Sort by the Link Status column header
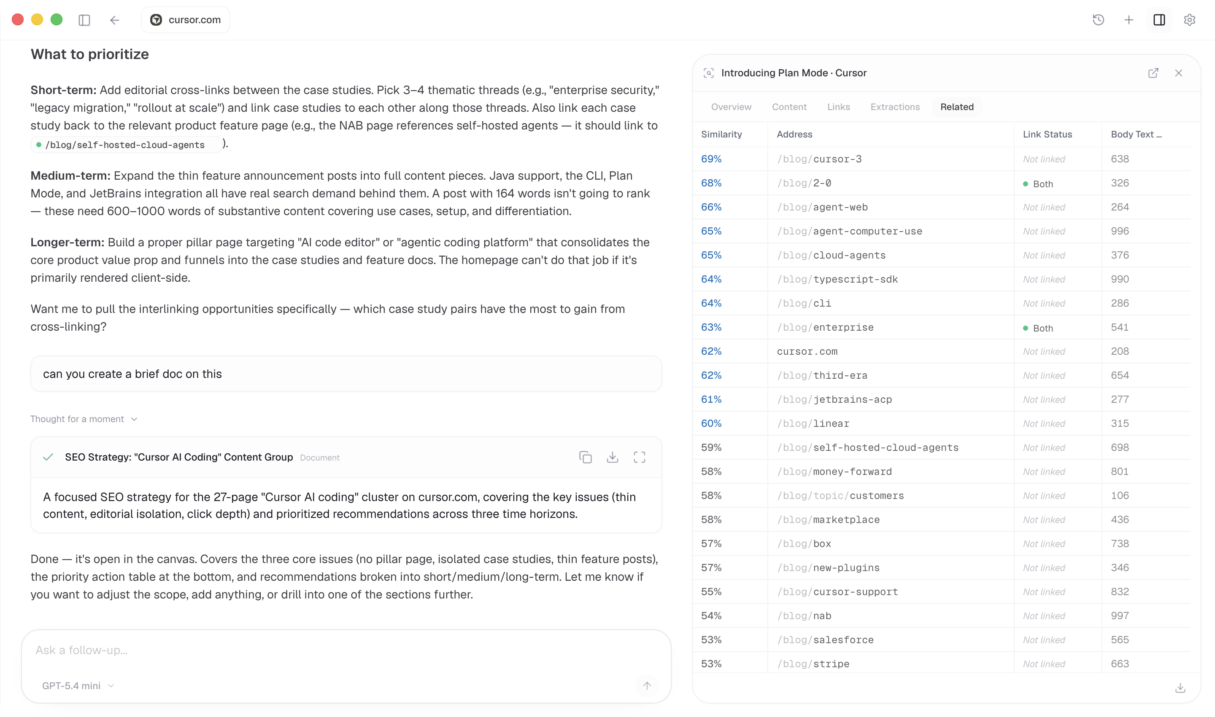 1047,134
